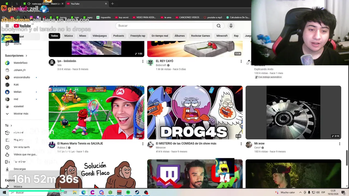Show hidden system tray icons

[300, 192]
